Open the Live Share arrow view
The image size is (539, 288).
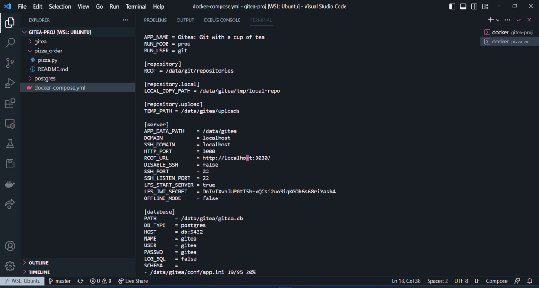pyautogui.click(x=10, y=204)
